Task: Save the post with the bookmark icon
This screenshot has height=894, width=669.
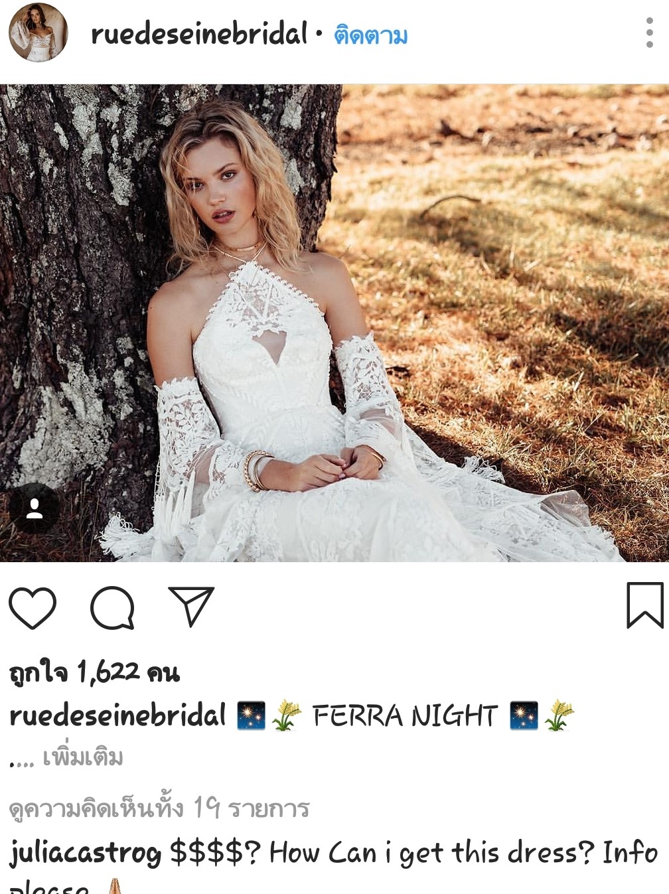Action: [644, 605]
